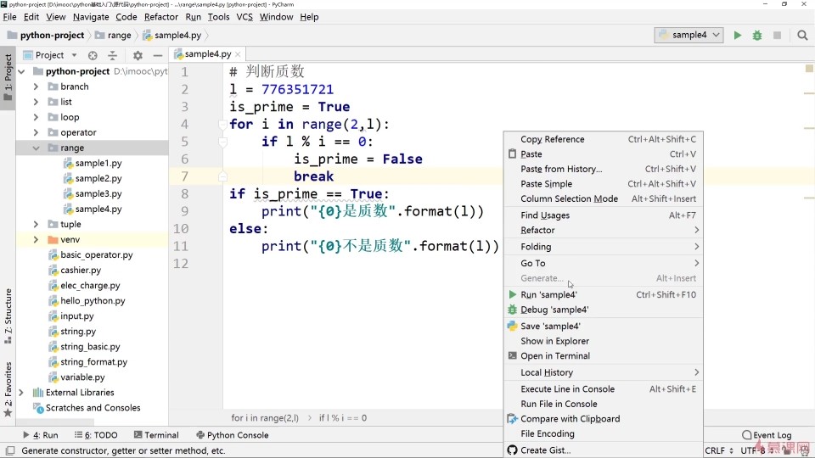The height and width of the screenshot is (458, 815).
Task: Open the TODO tool window
Action: coord(96,435)
